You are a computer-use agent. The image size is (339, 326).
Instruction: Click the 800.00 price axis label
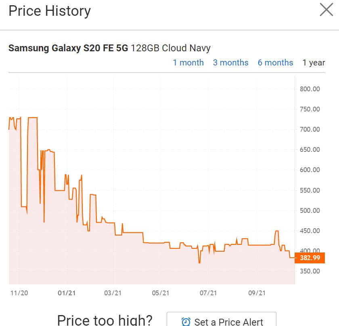(x=310, y=89)
